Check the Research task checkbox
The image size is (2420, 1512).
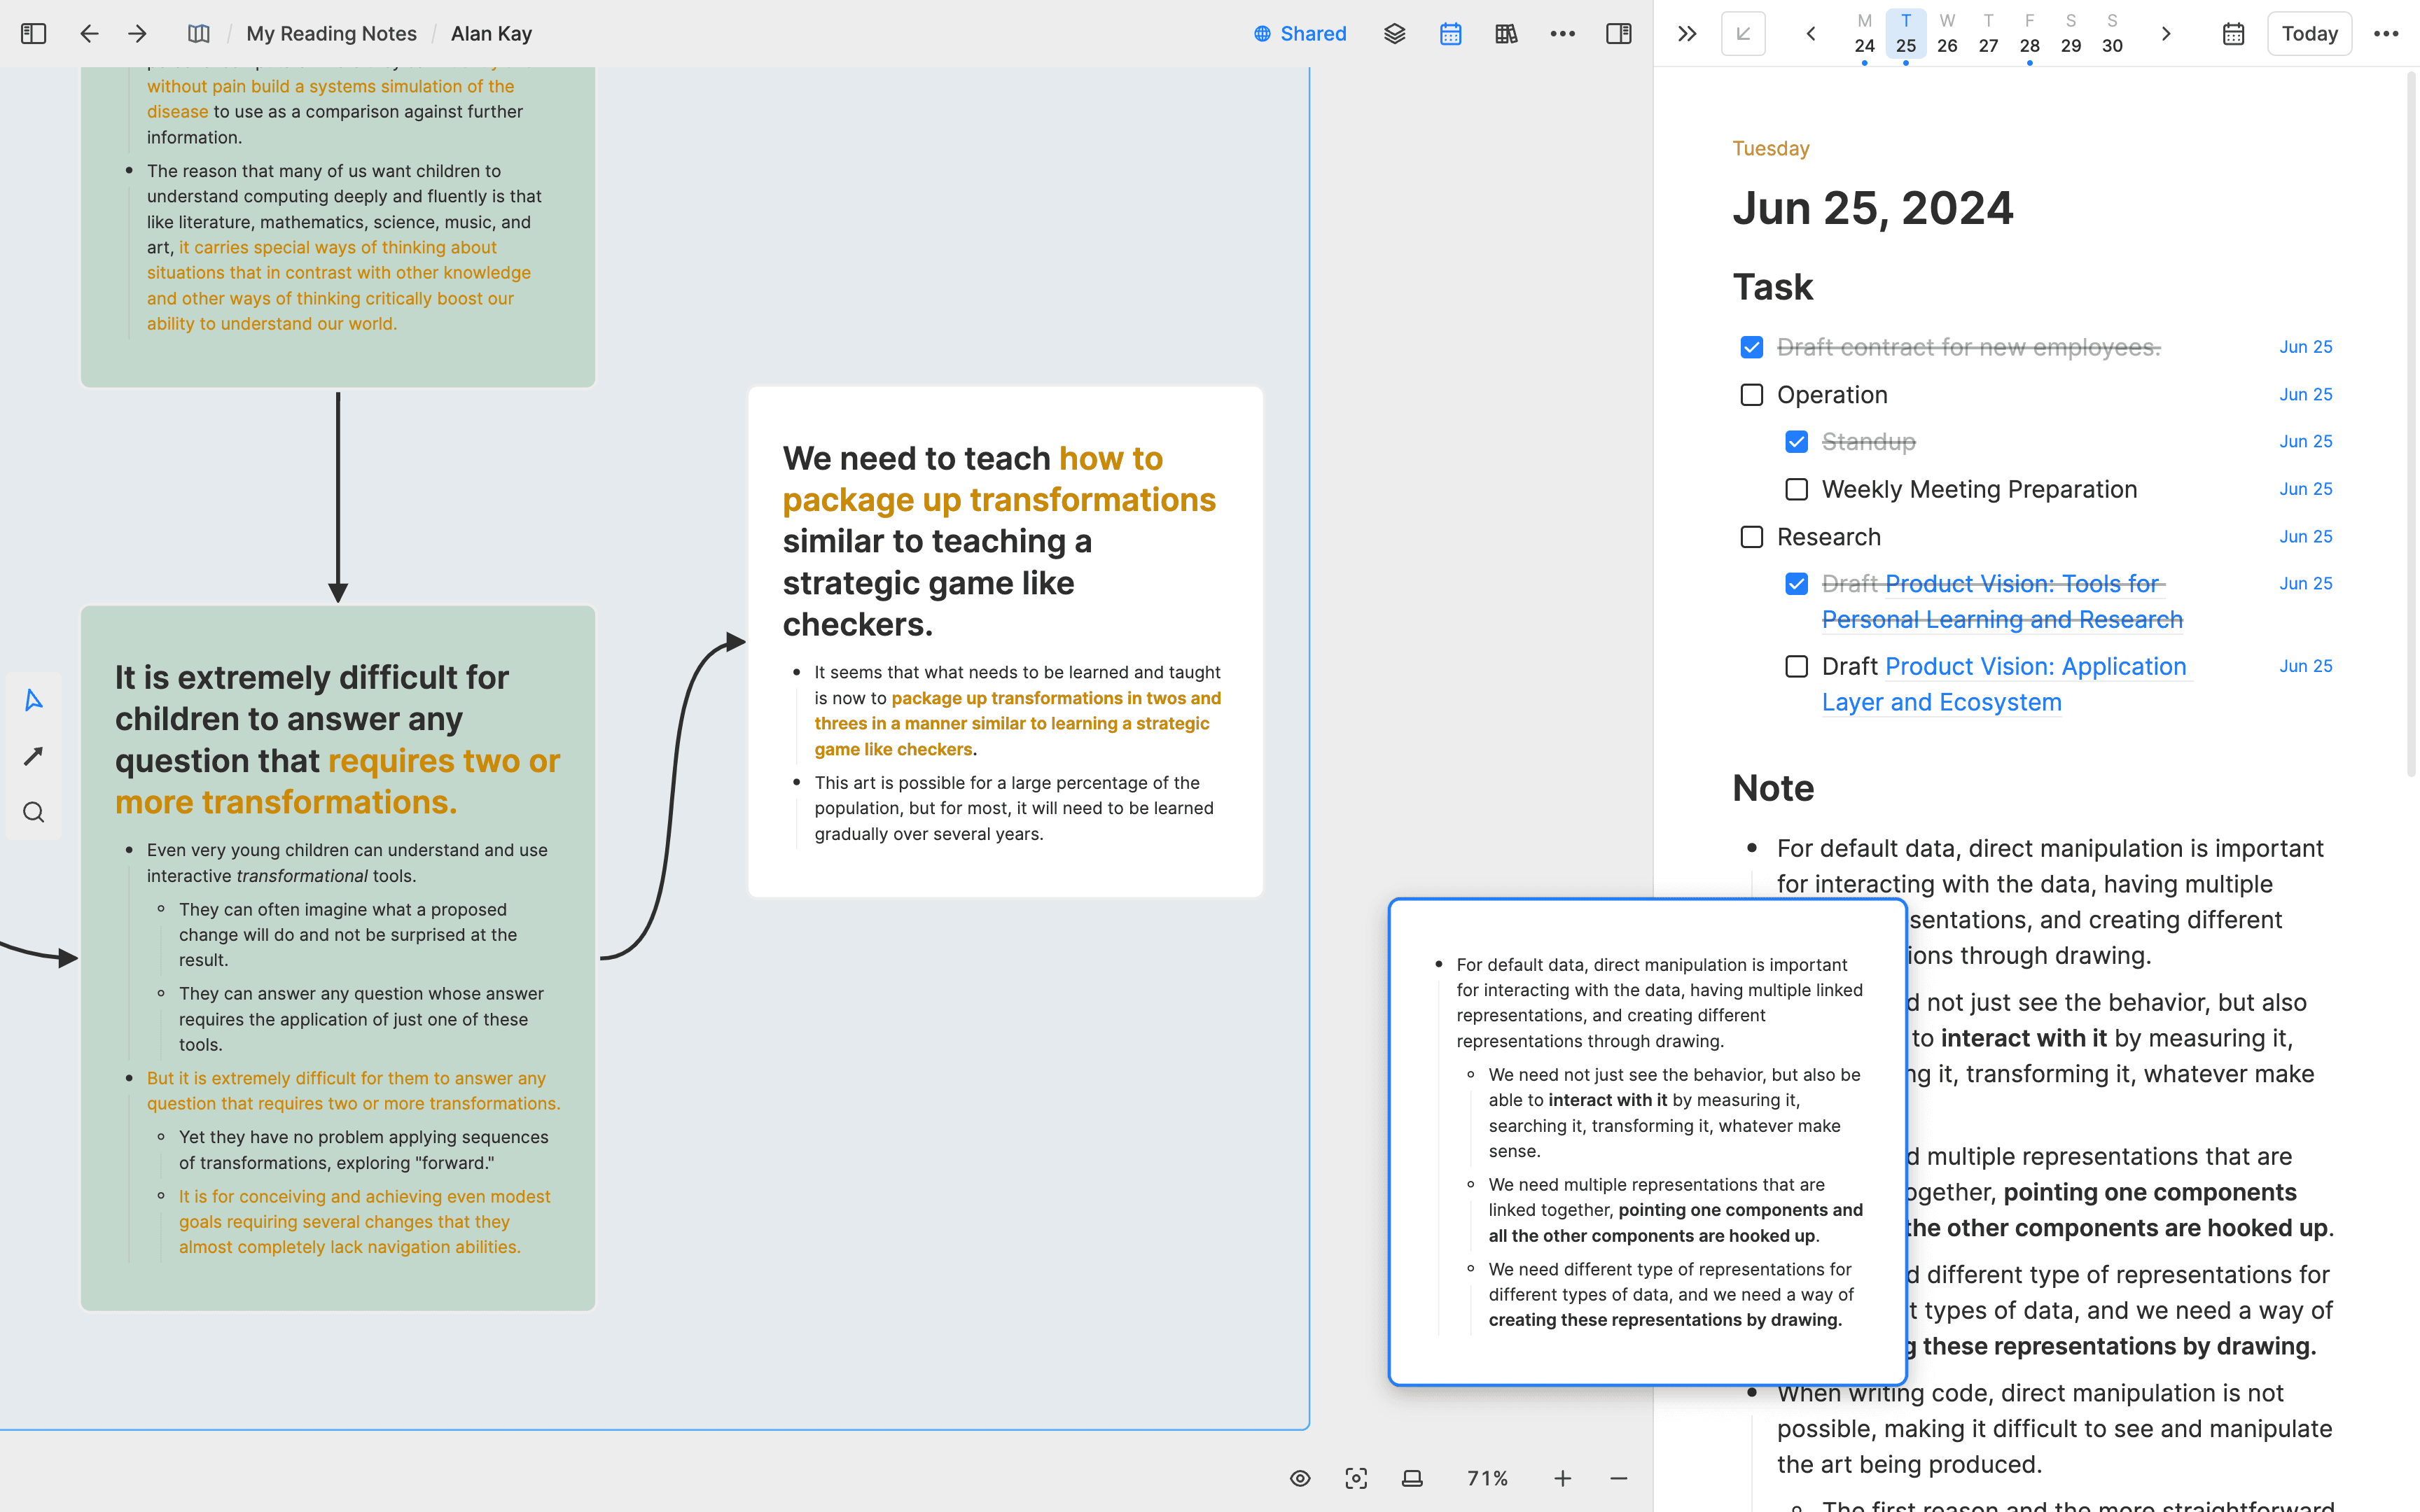click(x=1752, y=537)
